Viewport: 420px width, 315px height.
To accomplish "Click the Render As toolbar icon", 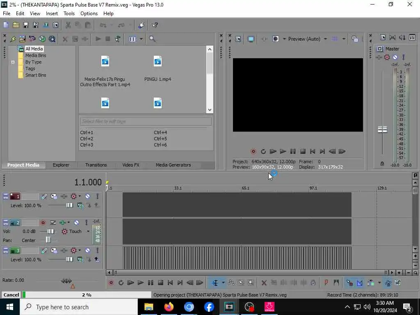I will [46, 25].
